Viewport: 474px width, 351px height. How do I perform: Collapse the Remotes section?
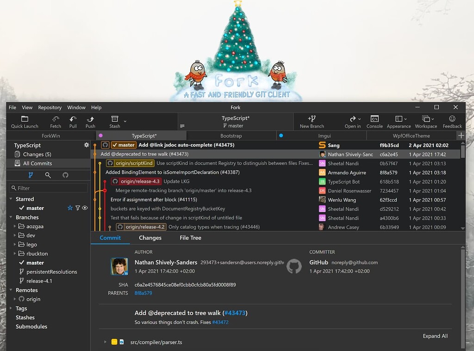11,289
